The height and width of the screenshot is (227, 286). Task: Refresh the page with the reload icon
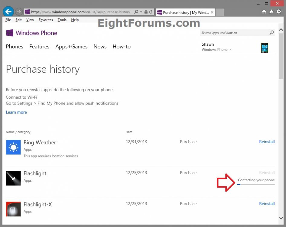(151, 12)
